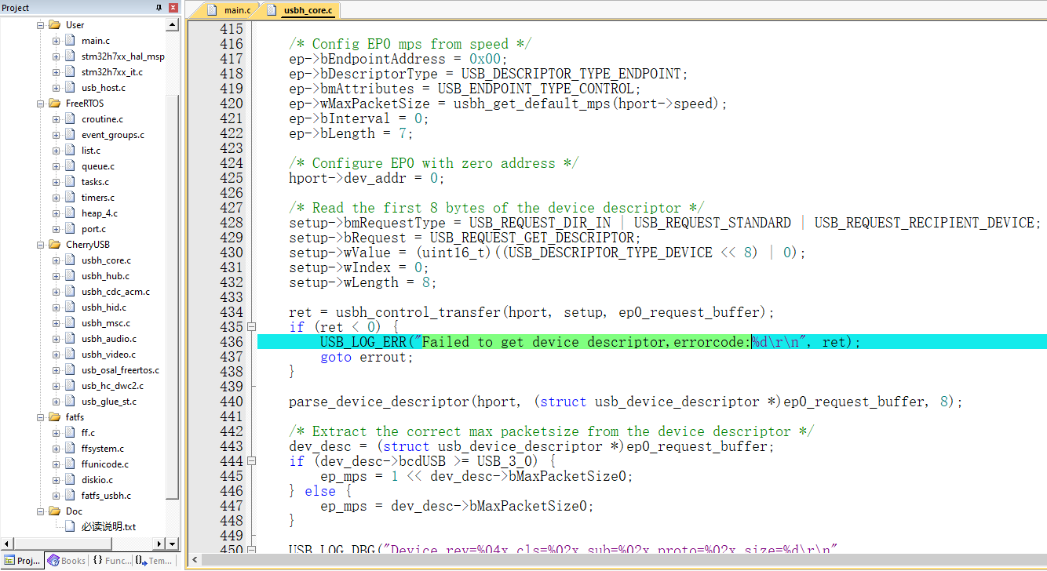The height and width of the screenshot is (571, 1047).
Task: Expand the port.c node
Action: coord(57,229)
